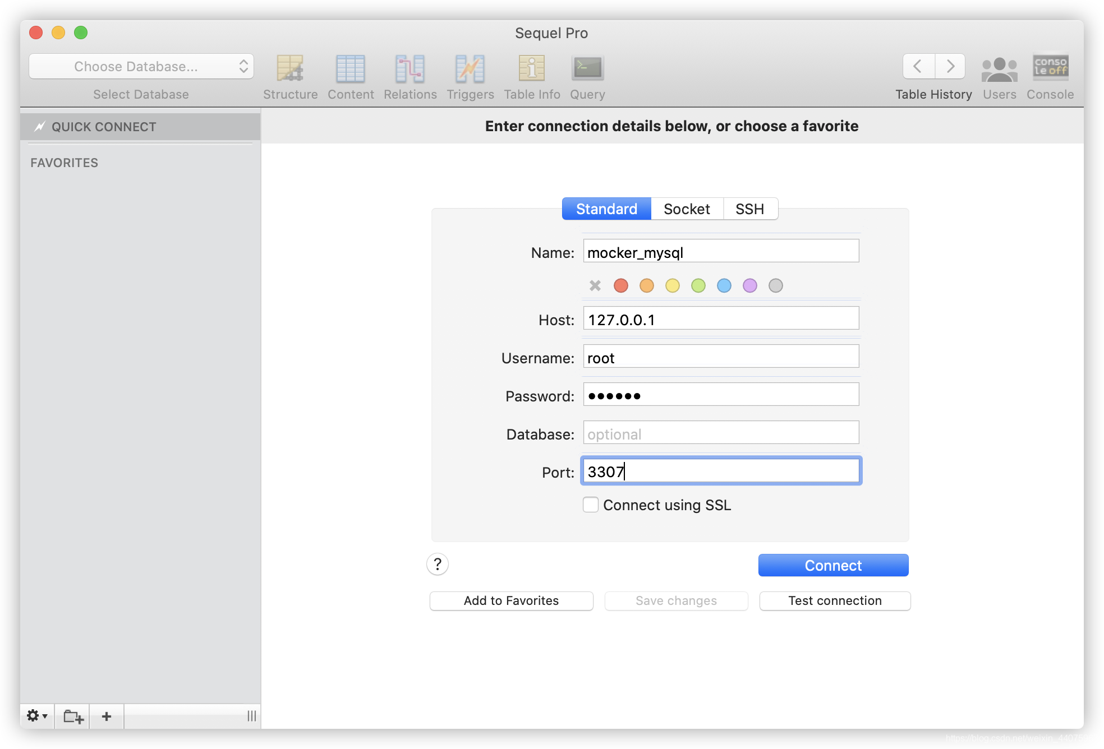Open the Table Info icon

(x=532, y=69)
